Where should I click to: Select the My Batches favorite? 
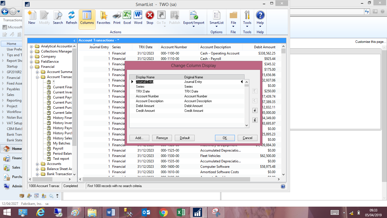pos(61,143)
